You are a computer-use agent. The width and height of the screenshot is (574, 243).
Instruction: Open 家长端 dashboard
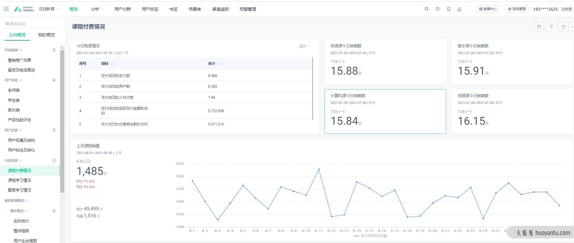pyautogui.click(x=14, y=110)
